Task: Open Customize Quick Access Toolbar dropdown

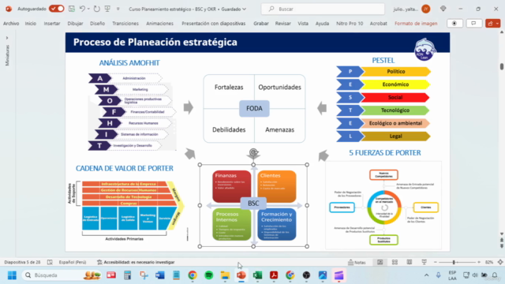Action: [118, 9]
